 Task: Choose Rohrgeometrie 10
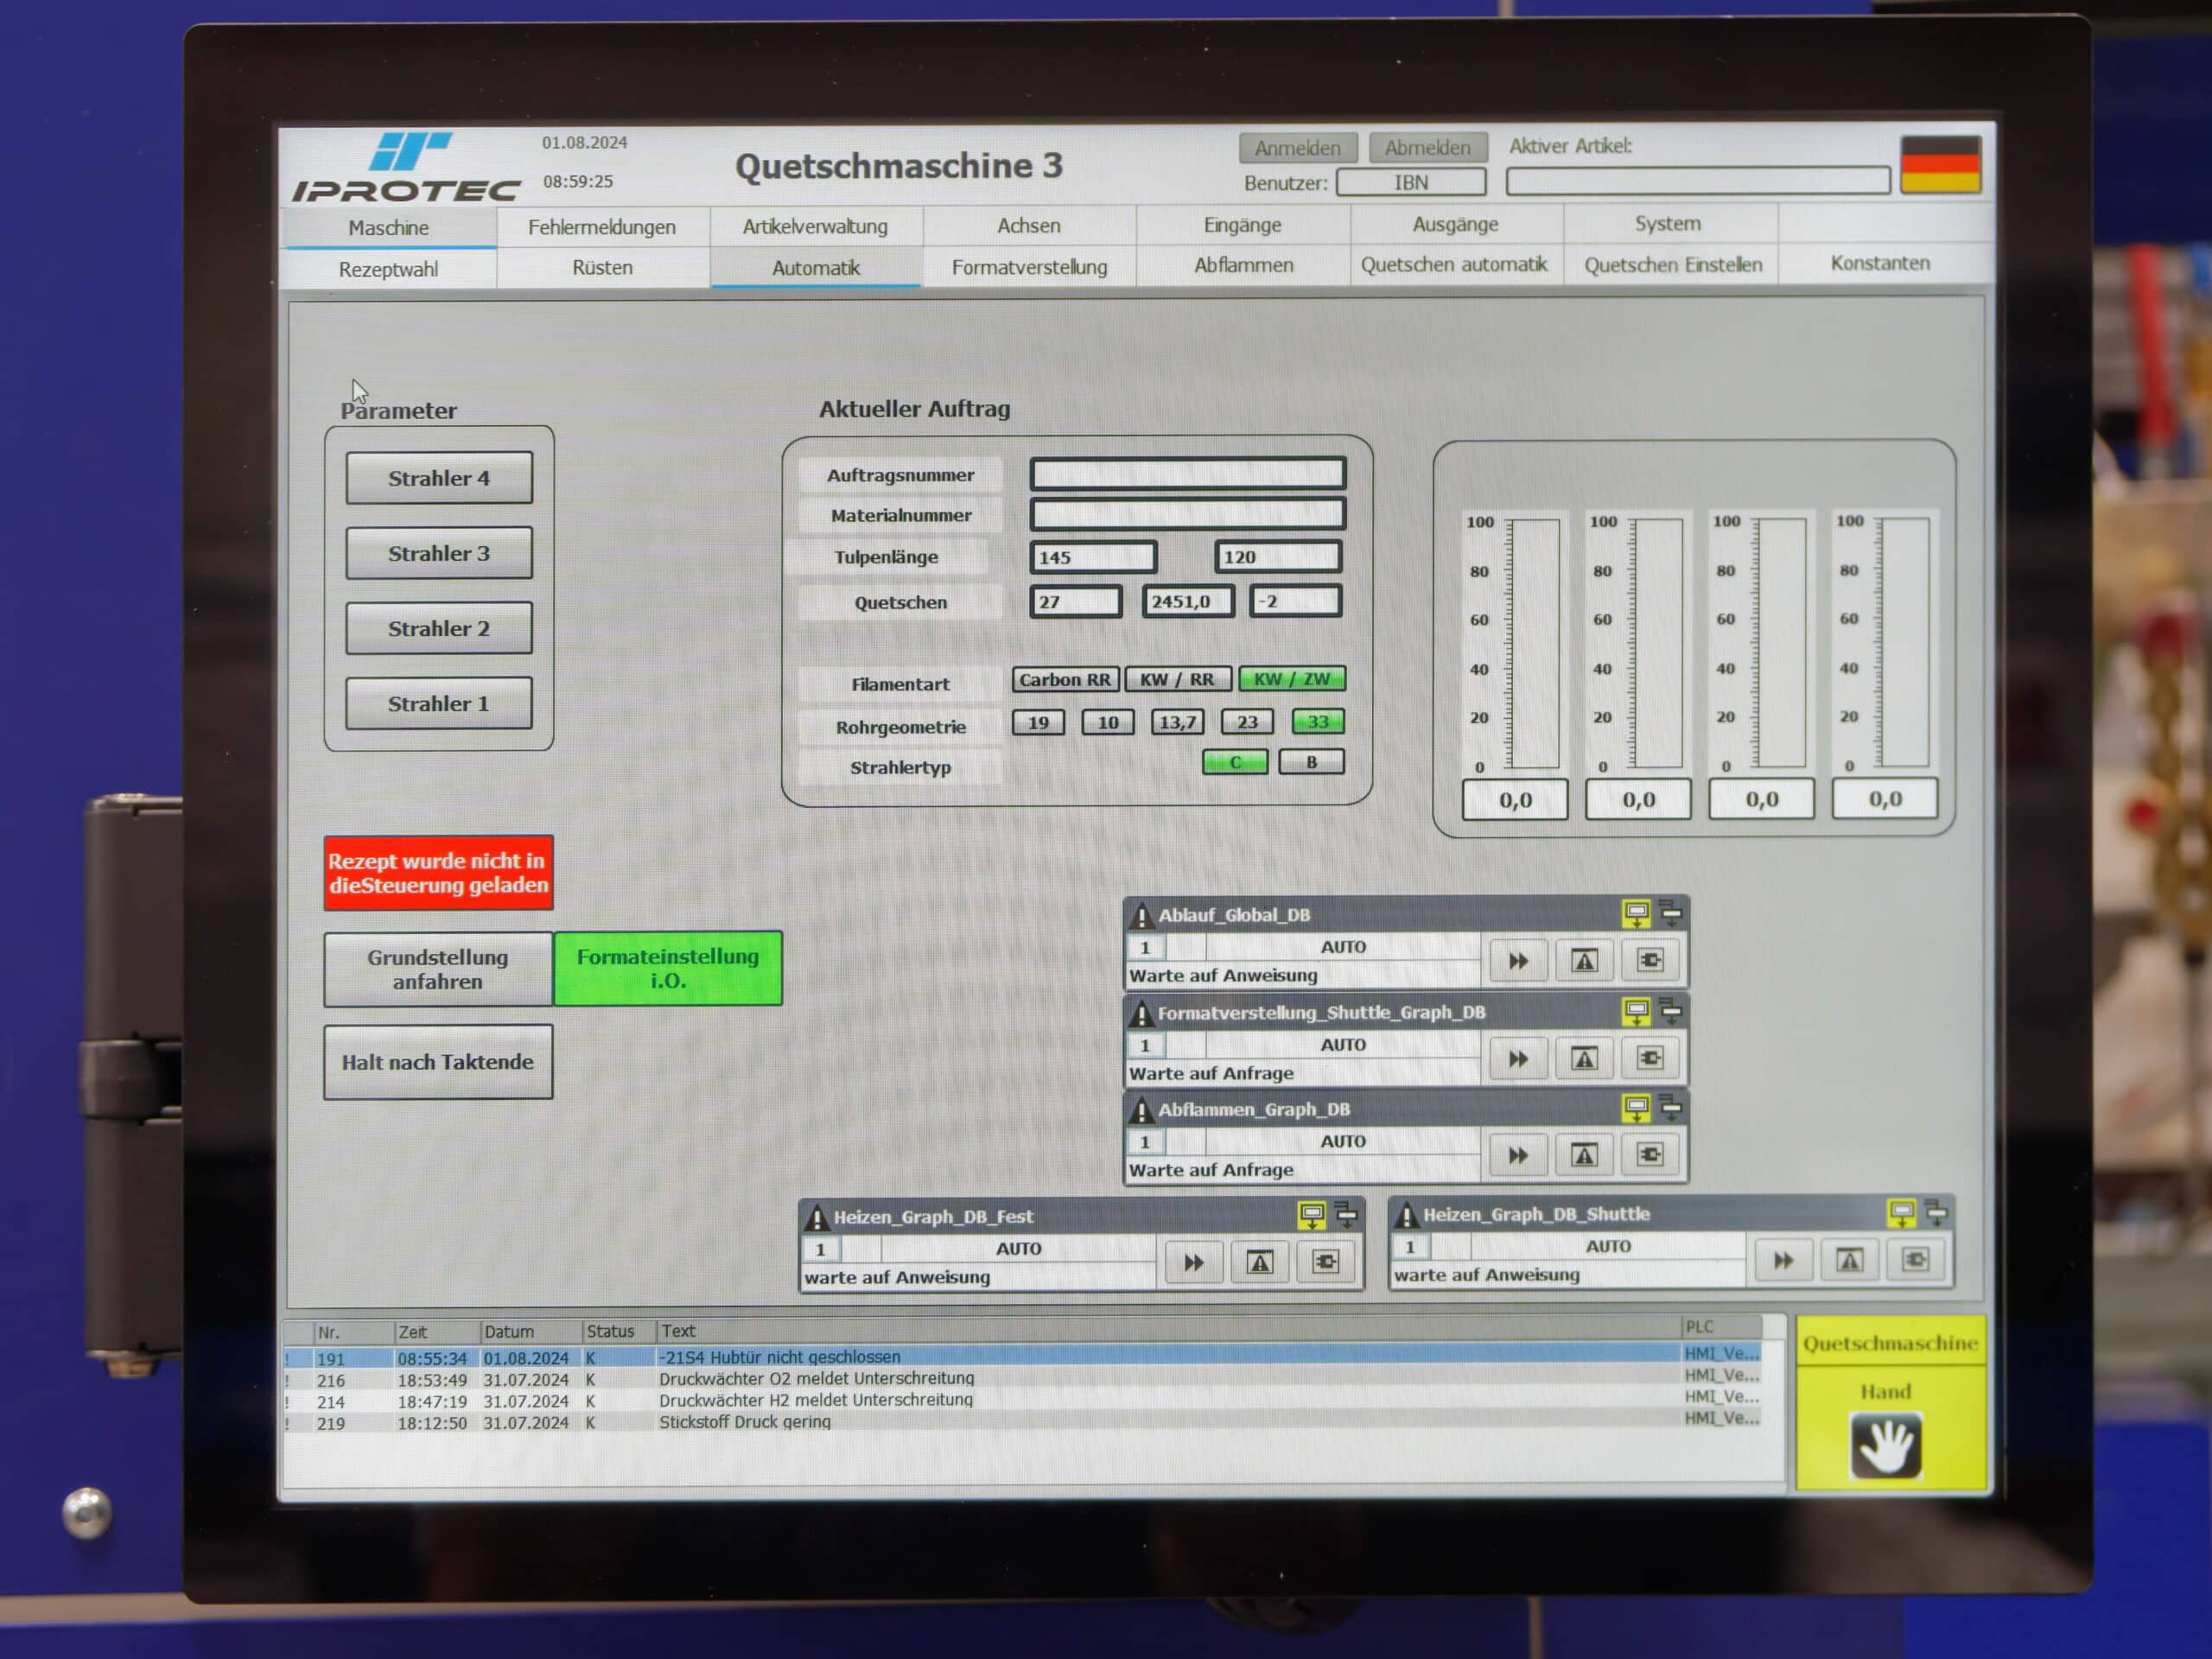pyautogui.click(x=1108, y=722)
